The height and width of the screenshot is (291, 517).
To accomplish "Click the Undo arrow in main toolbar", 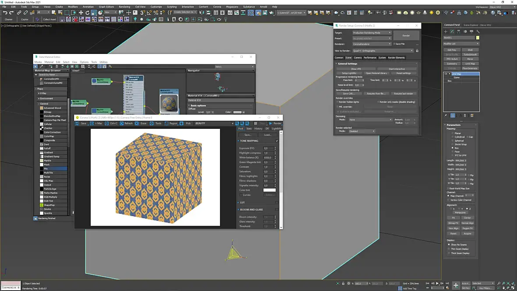I will (x=5, y=13).
